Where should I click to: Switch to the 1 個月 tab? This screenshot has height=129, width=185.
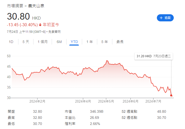(x=42, y=42)
